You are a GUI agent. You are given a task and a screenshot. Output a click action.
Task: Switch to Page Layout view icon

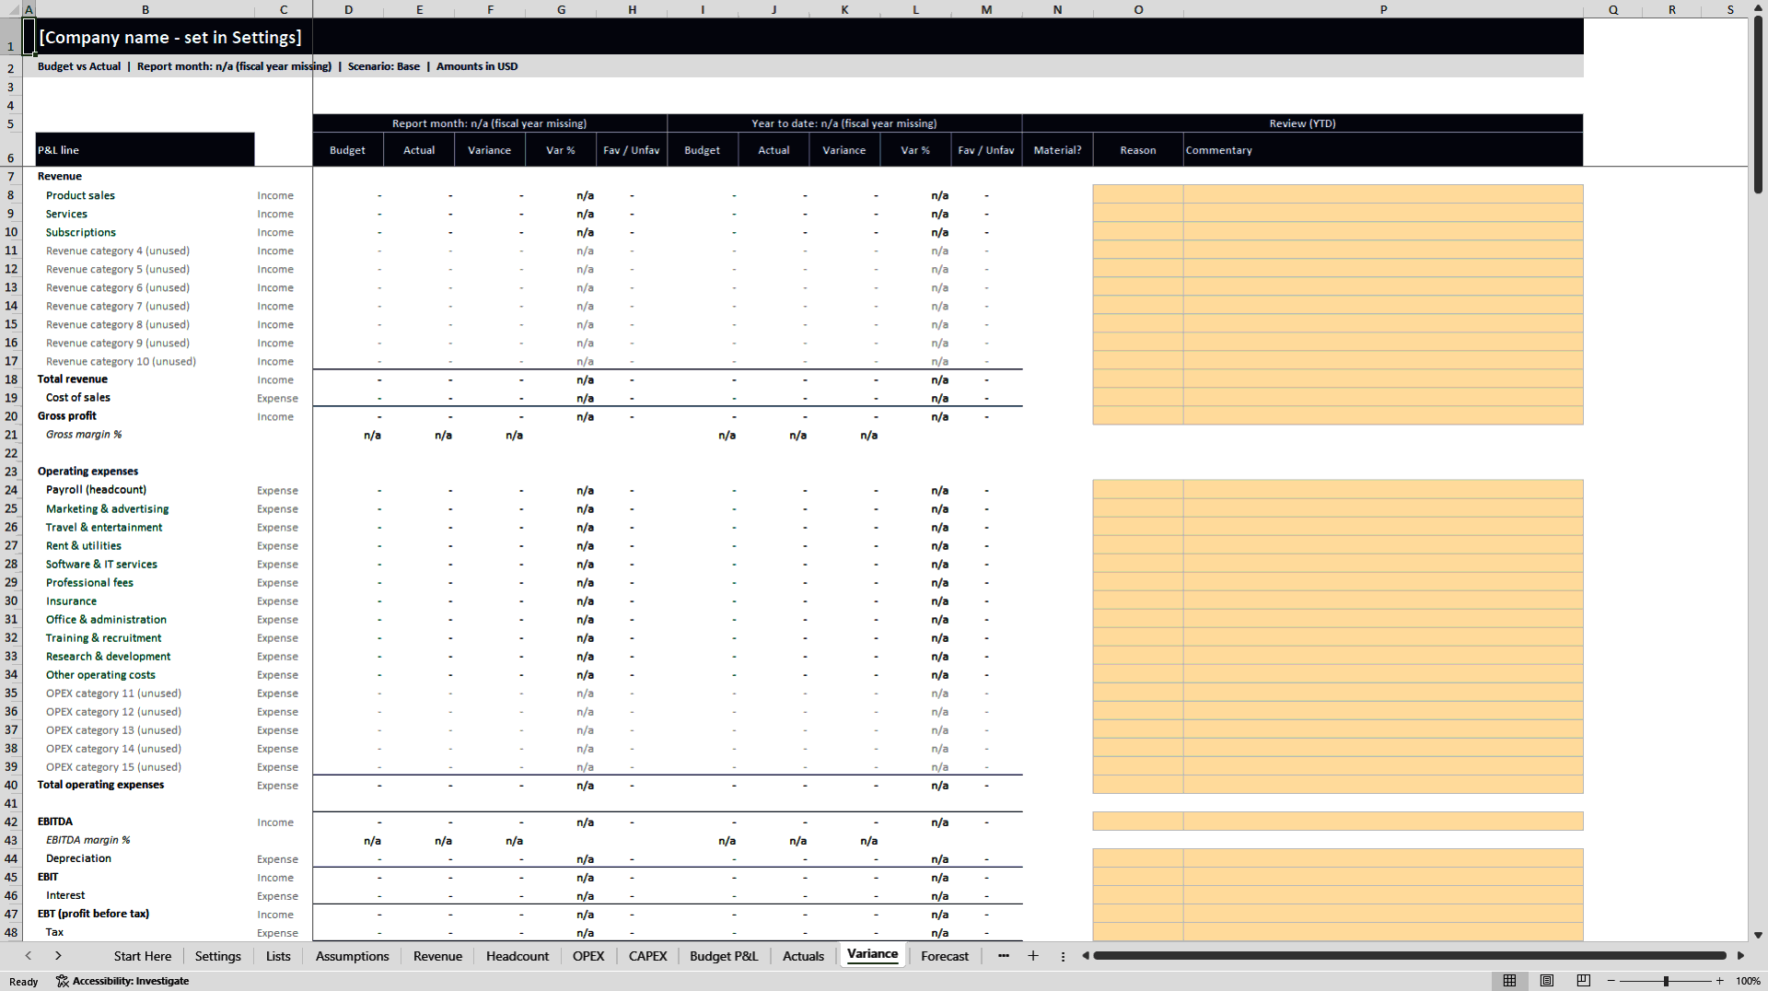[1547, 981]
